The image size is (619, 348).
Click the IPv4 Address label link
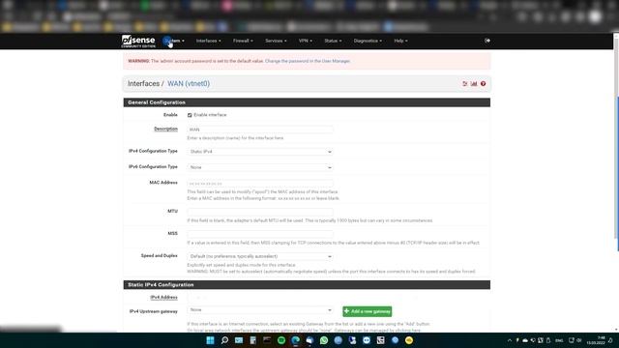[163, 298]
